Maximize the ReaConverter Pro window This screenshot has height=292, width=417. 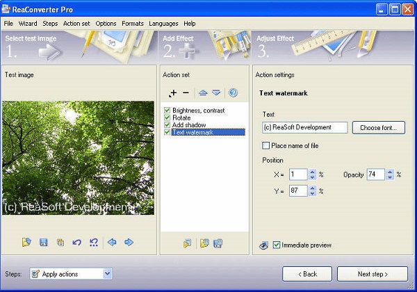pos(395,10)
